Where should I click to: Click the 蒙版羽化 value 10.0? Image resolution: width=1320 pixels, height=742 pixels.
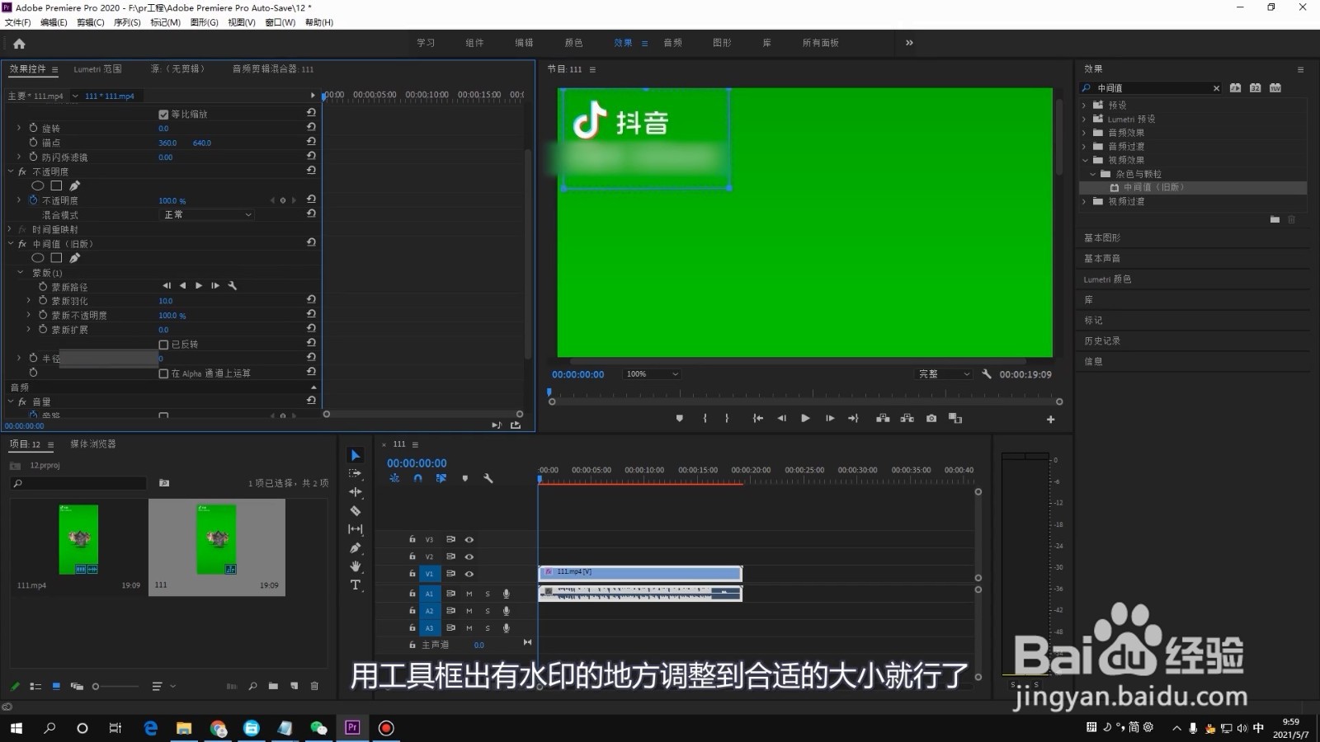(x=166, y=301)
